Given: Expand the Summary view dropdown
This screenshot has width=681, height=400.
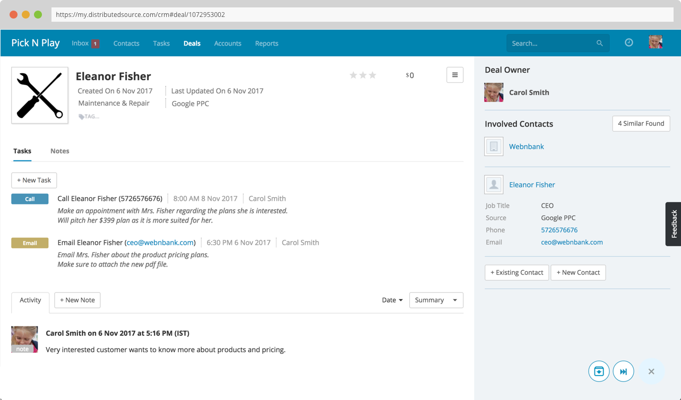Looking at the screenshot, I should [x=436, y=300].
